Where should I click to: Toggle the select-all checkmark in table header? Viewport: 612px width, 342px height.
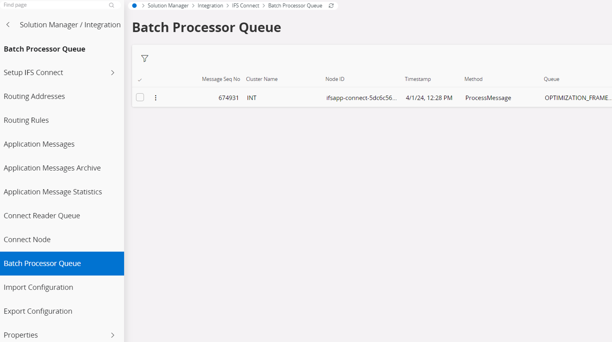140,80
